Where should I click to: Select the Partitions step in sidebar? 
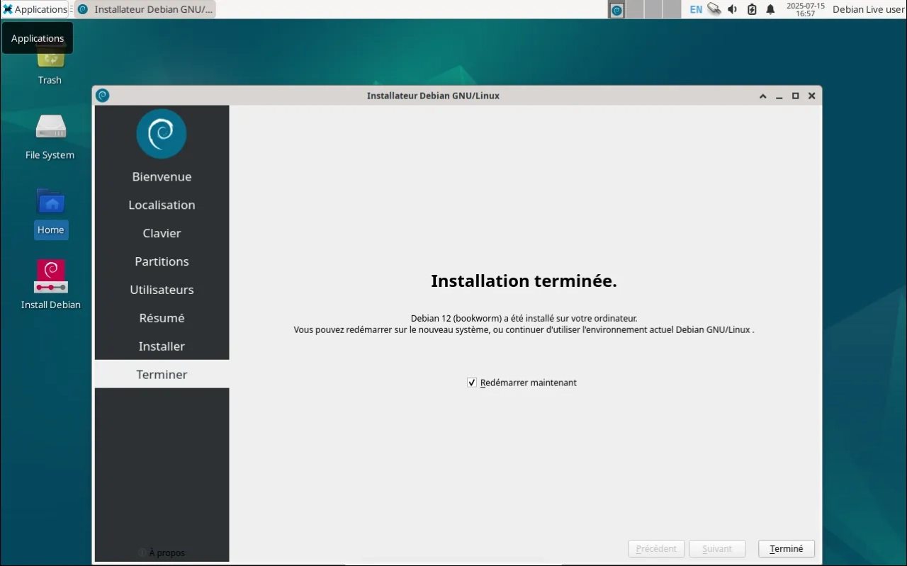point(162,261)
